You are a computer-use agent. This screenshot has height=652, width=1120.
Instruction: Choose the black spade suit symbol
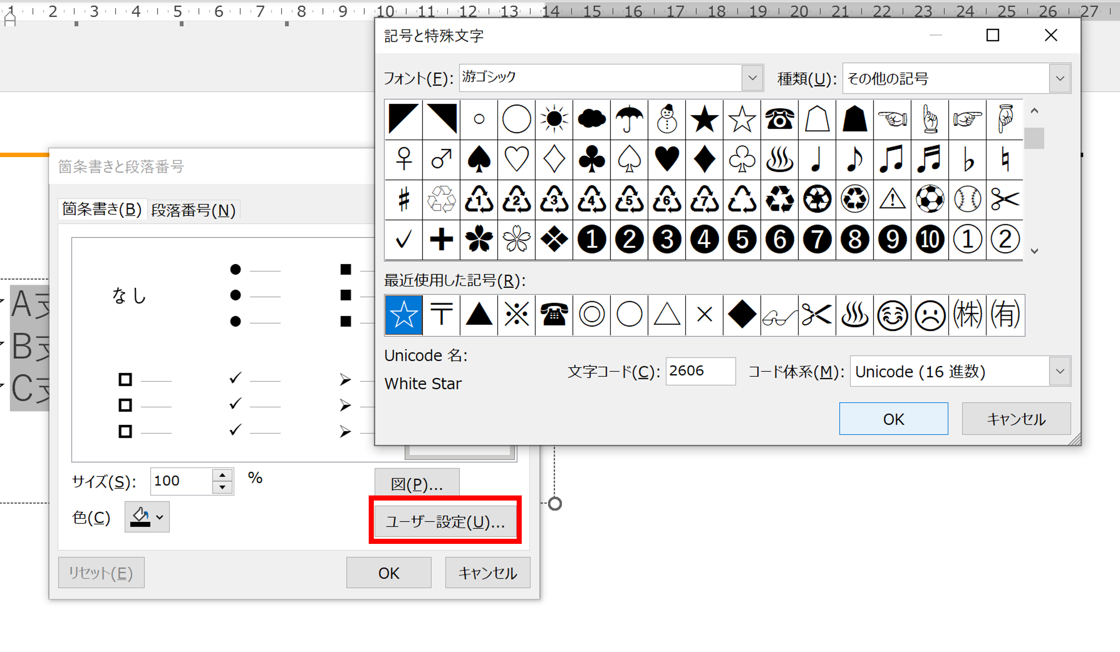coord(479,159)
